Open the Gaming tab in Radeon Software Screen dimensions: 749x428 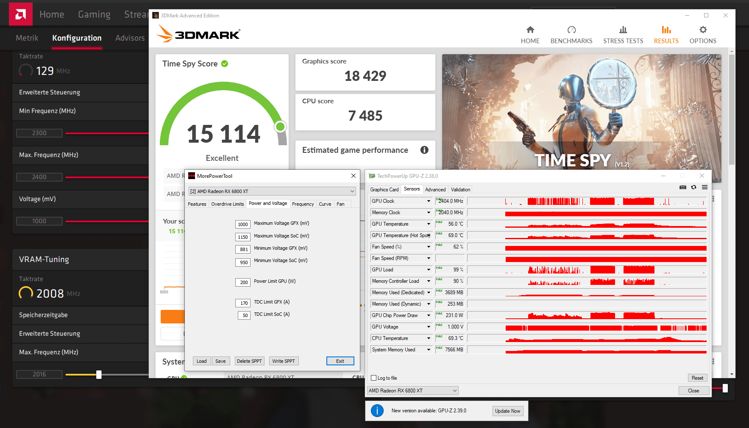click(94, 14)
